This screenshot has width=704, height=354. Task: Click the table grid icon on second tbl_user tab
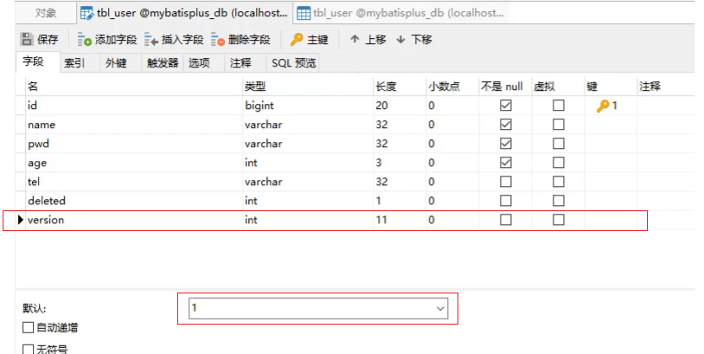click(304, 14)
